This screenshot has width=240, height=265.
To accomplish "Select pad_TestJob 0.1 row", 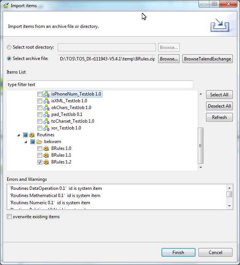I will (67, 114).
